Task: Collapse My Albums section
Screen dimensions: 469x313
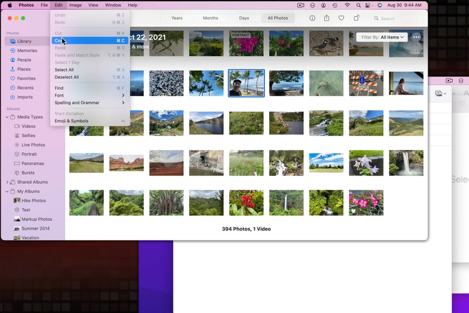Action: point(7,191)
